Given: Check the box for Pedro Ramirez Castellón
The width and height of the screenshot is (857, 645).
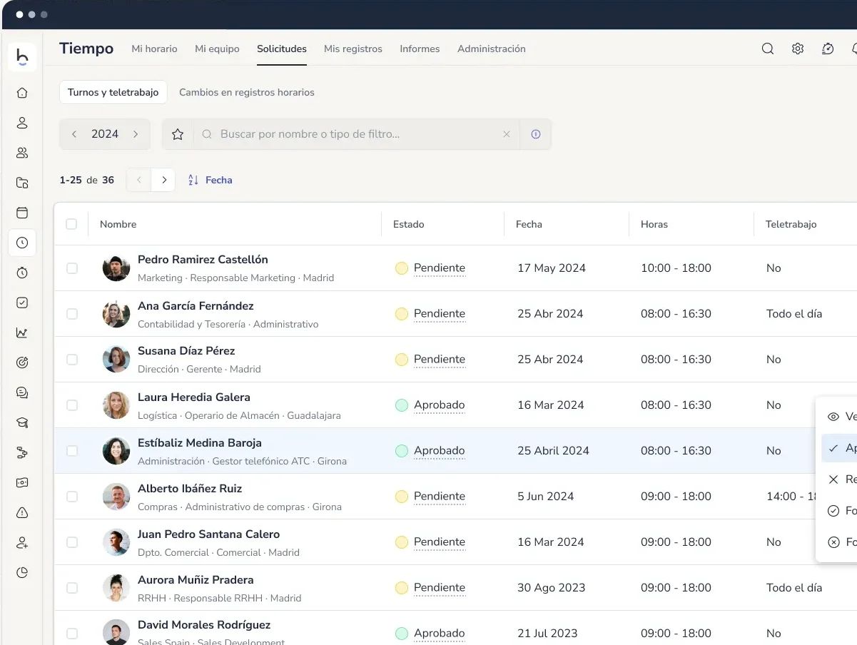Looking at the screenshot, I should click(x=72, y=268).
